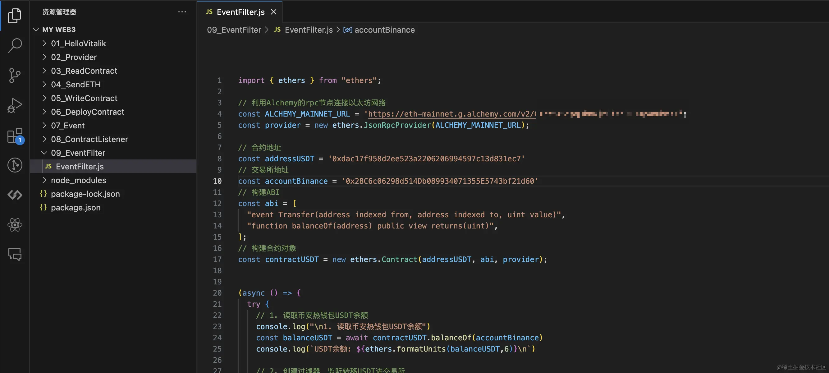Open the Explorer view icon
This screenshot has height=373, width=829.
click(15, 16)
